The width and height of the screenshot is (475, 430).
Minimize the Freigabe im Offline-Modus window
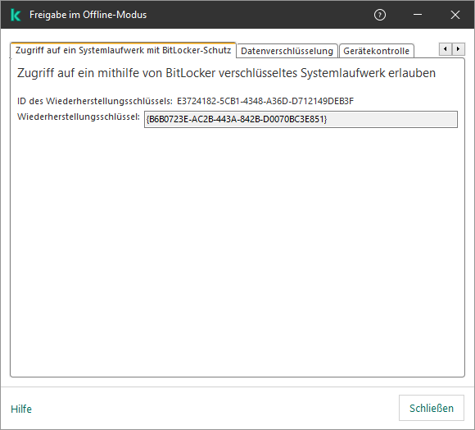(x=418, y=15)
